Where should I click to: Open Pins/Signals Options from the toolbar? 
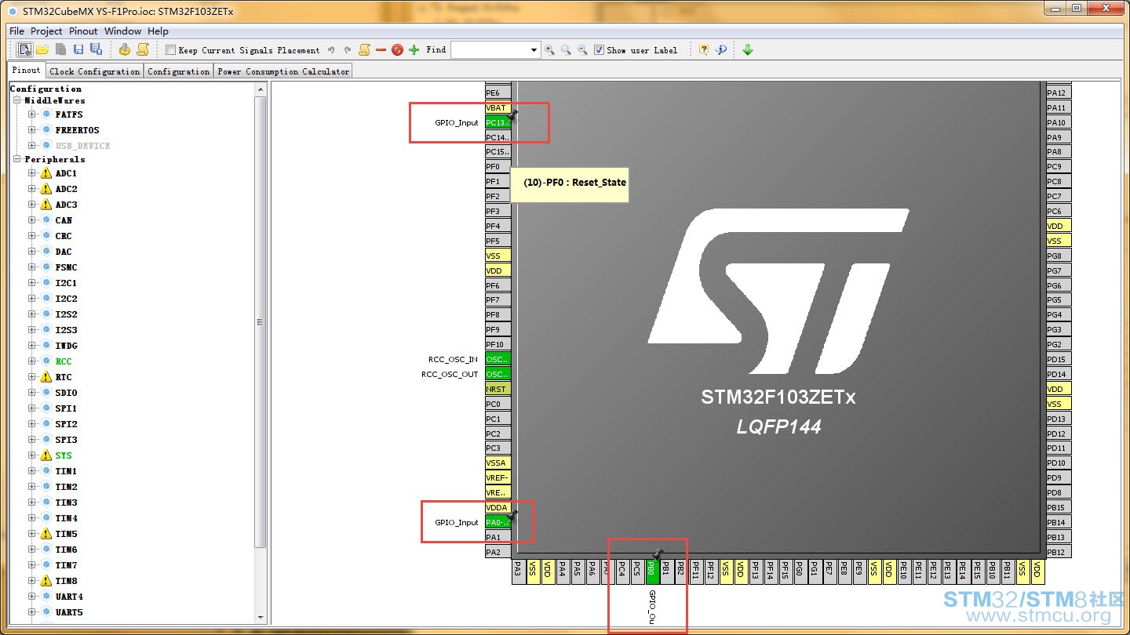pyautogui.click(x=364, y=49)
